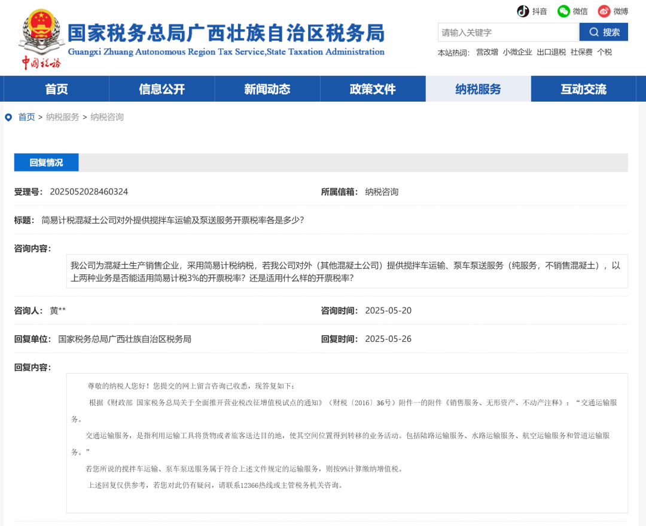Click reply line mentioning 按9%计算缴纳增值税
This screenshot has width=646, height=526.
pyautogui.click(x=244, y=469)
